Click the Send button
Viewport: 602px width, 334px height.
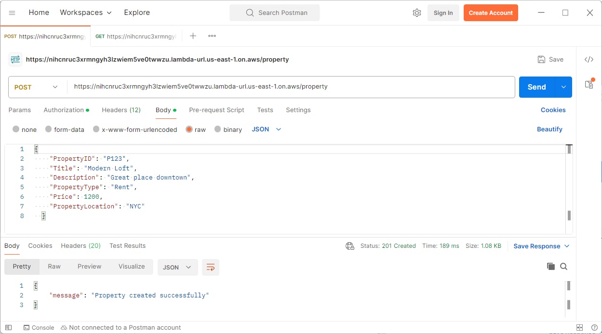point(536,87)
